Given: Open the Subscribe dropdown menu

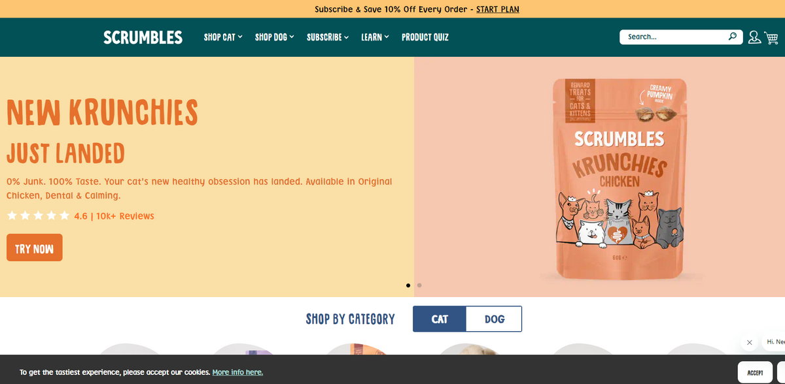Looking at the screenshot, I should click(x=328, y=37).
